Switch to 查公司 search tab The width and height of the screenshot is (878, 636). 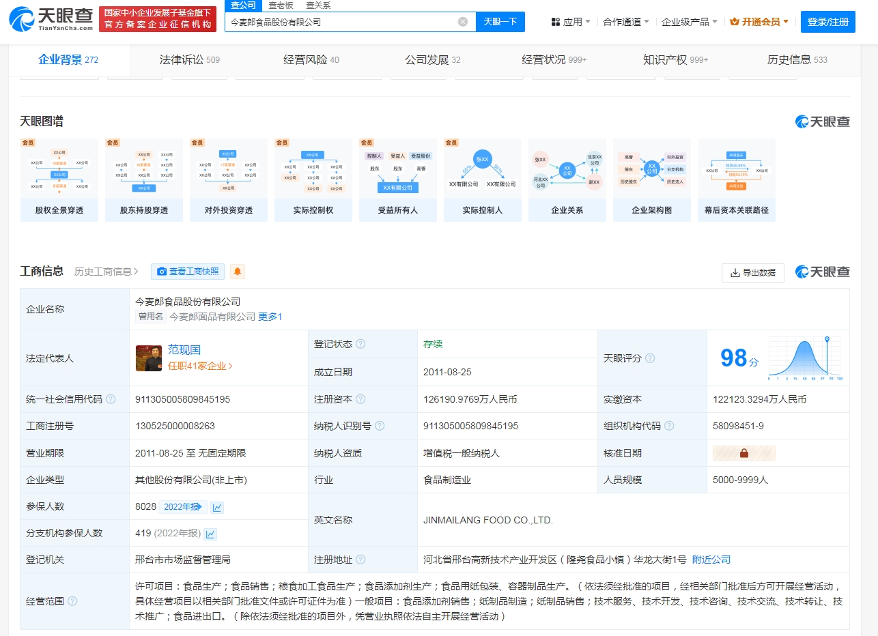[x=244, y=5]
